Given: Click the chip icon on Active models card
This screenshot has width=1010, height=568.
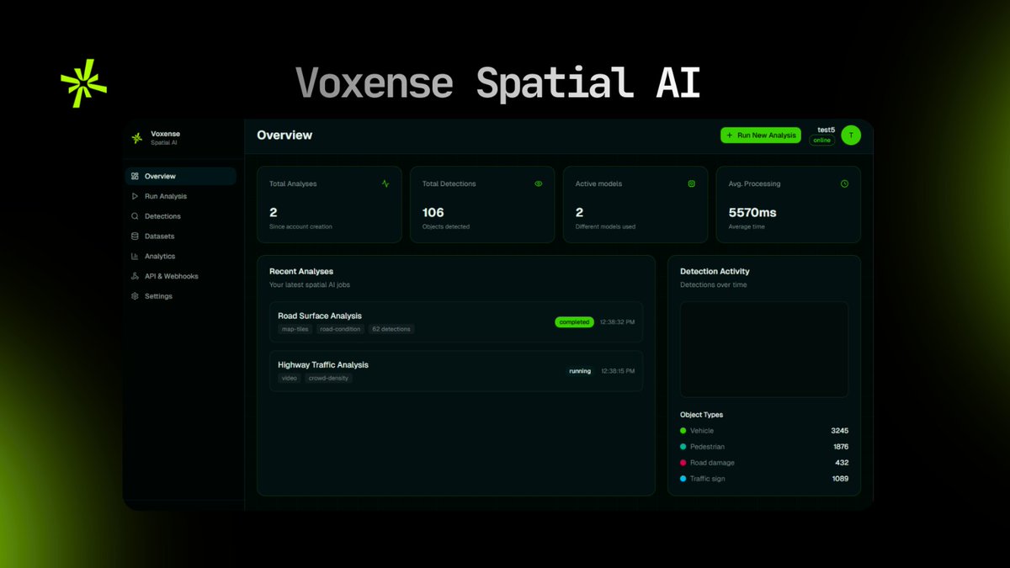Looking at the screenshot, I should (692, 183).
